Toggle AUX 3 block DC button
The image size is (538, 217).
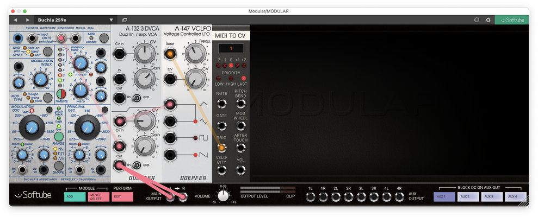(x=492, y=197)
